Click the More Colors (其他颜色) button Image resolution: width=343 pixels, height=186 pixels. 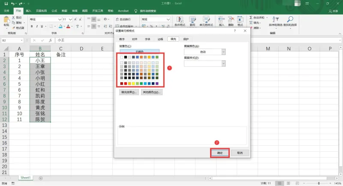[152, 92]
